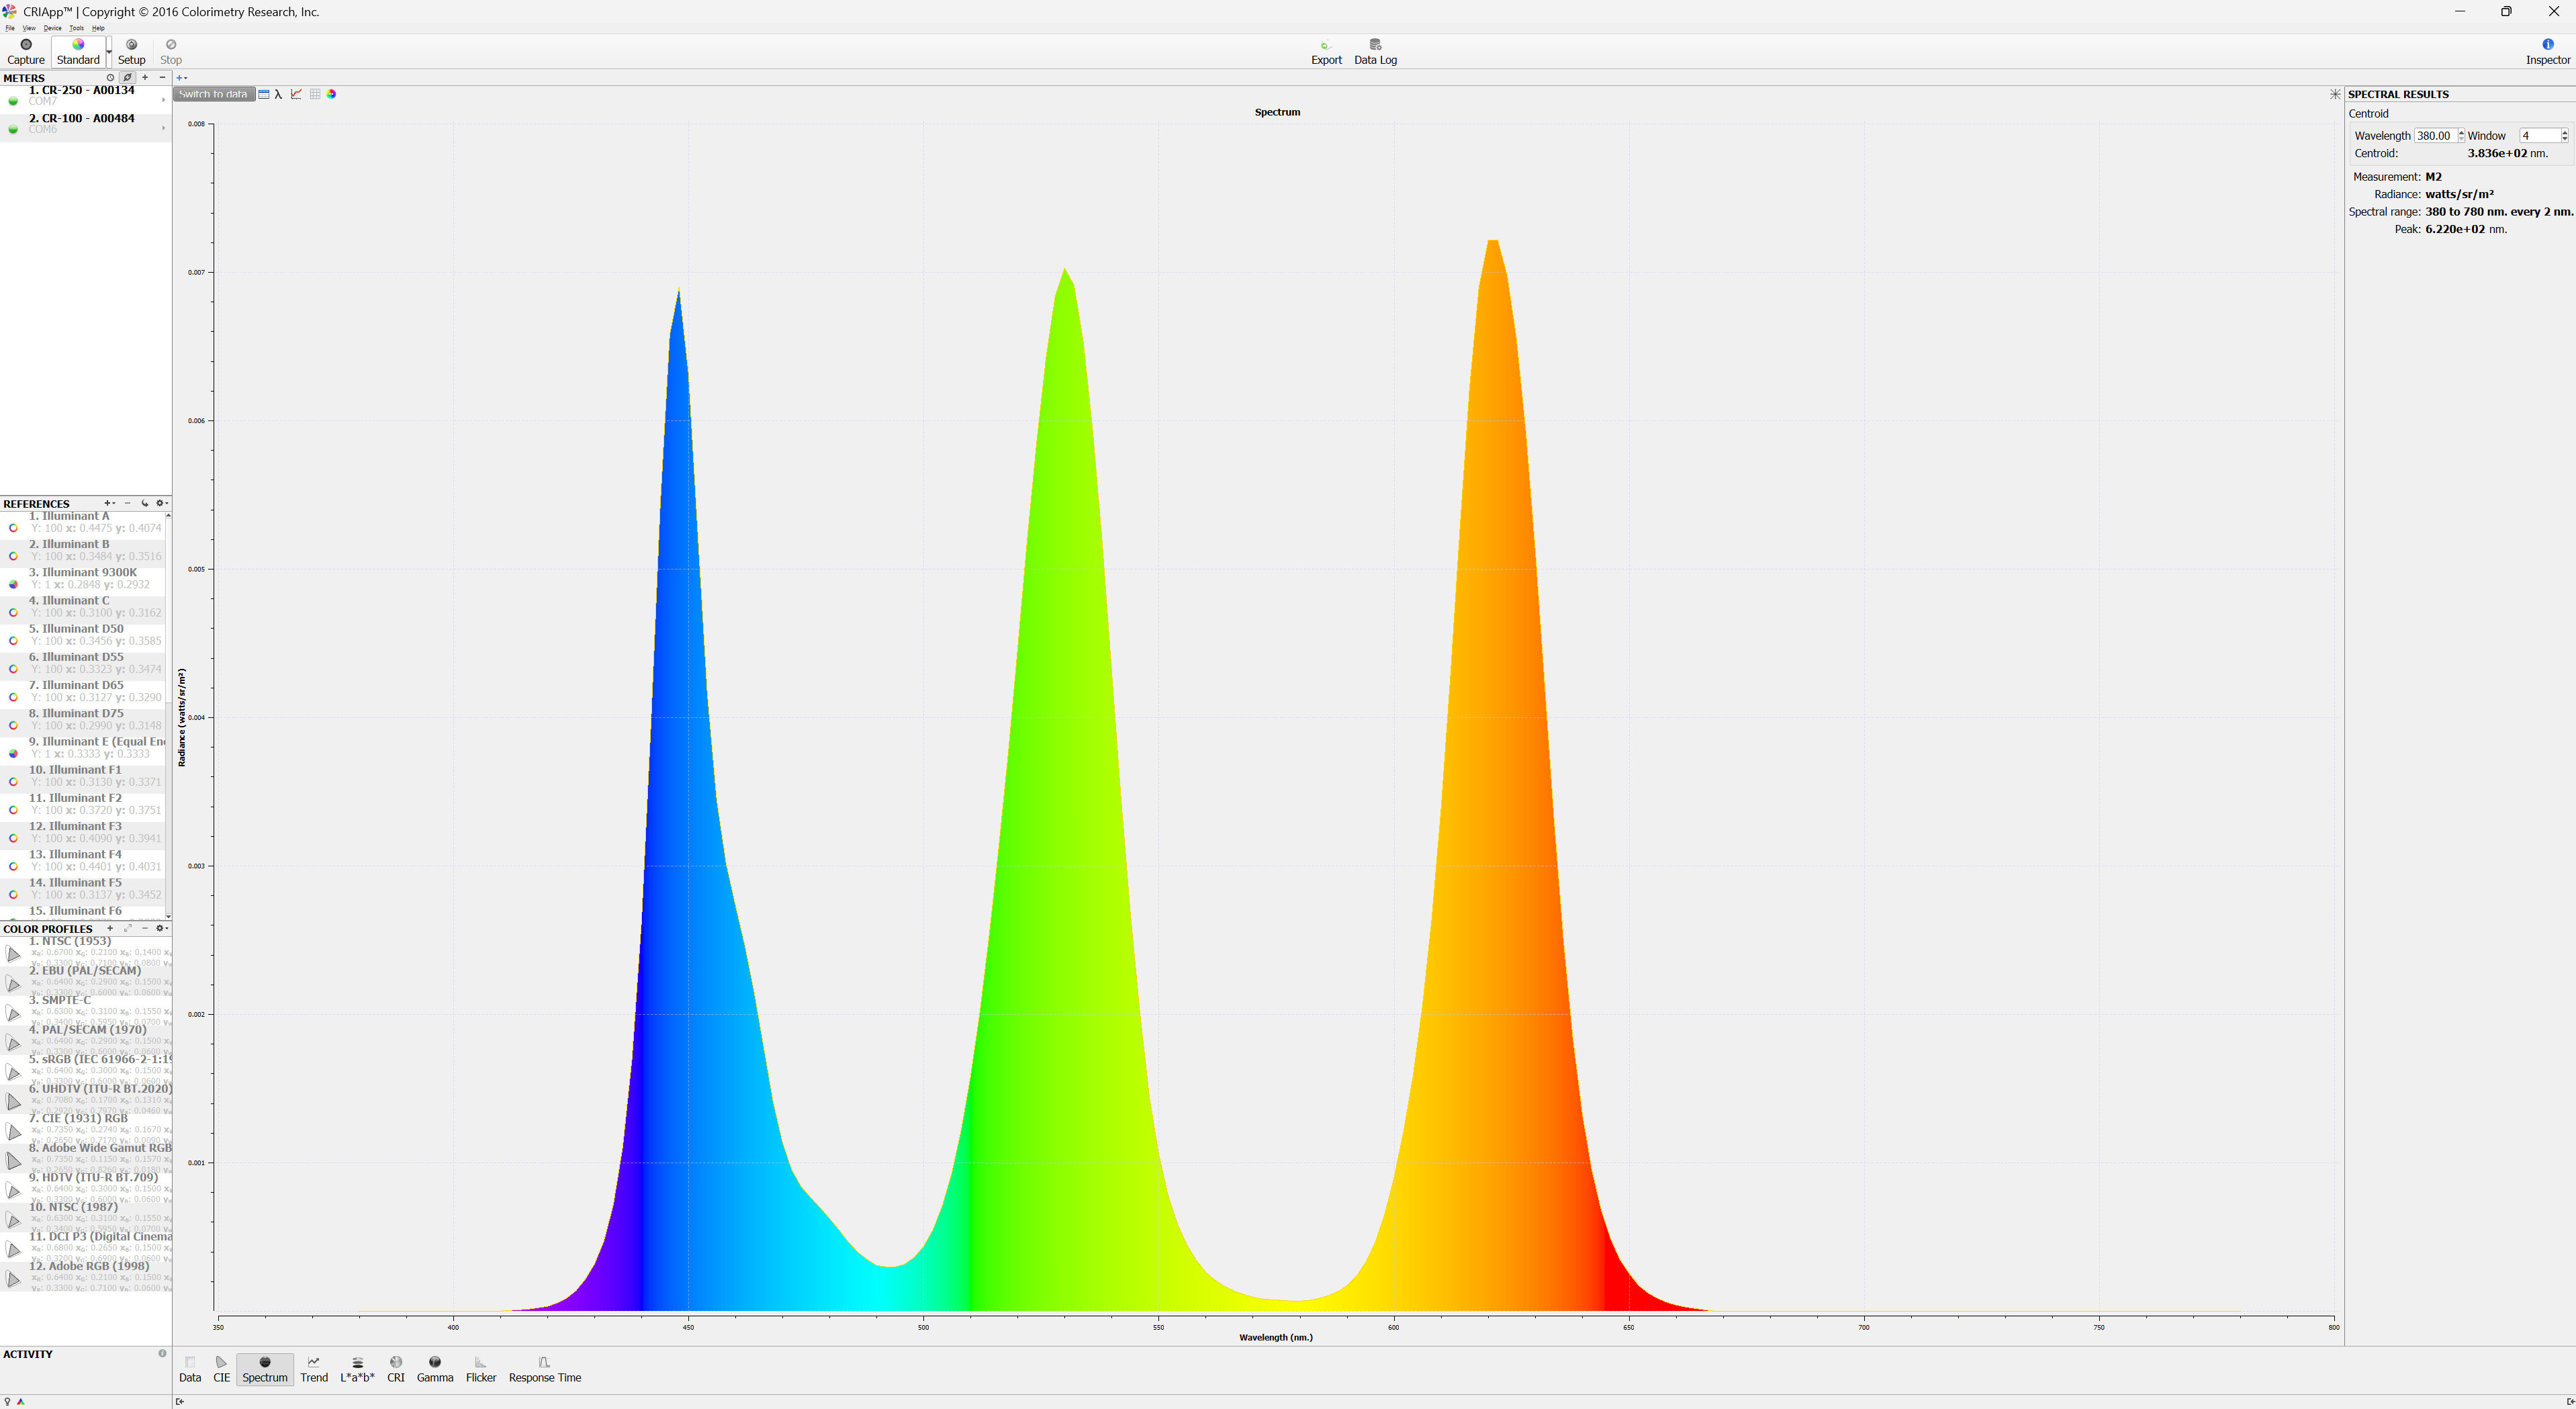Click the color wheel eye icon
The image size is (2576, 1409).
point(332,94)
